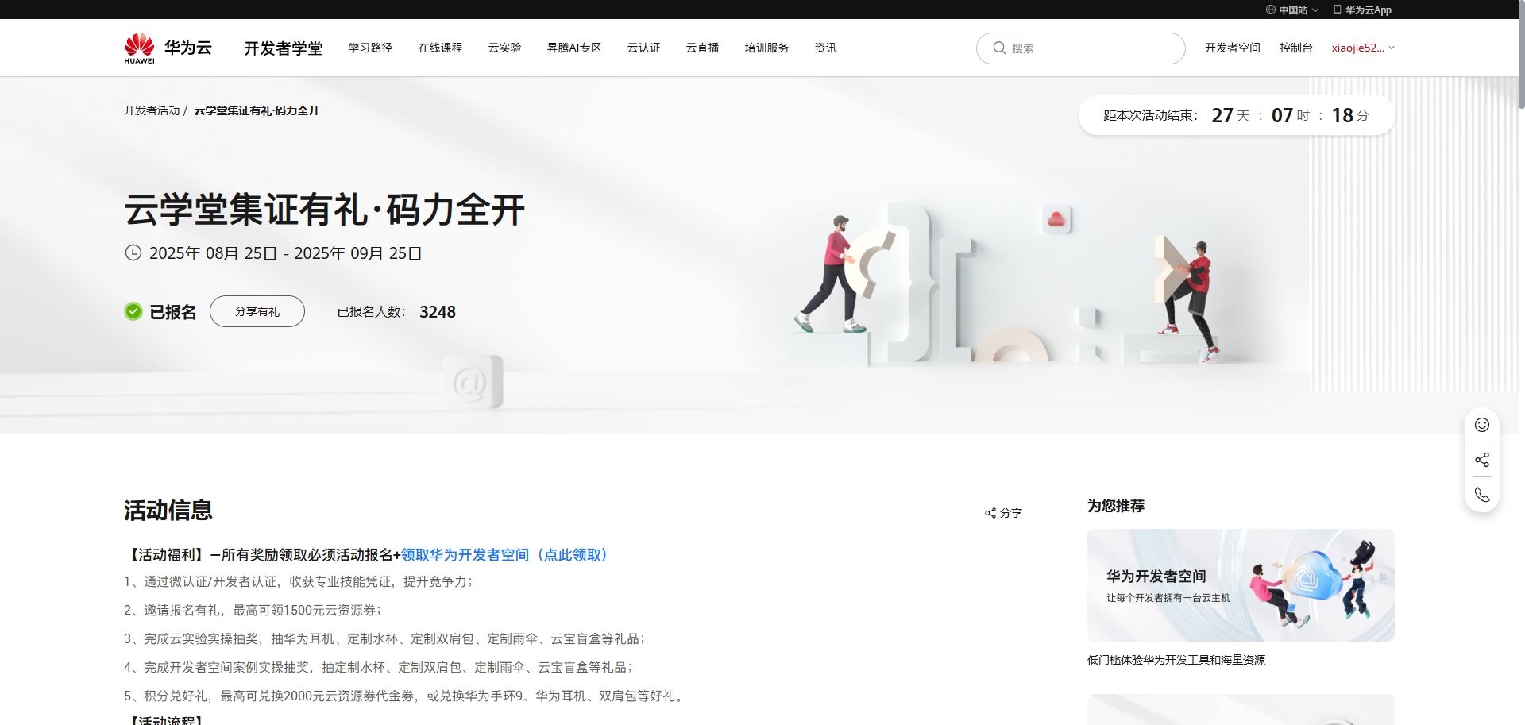Click the search input field
Image resolution: width=1525 pixels, height=725 pixels.
(x=1080, y=48)
